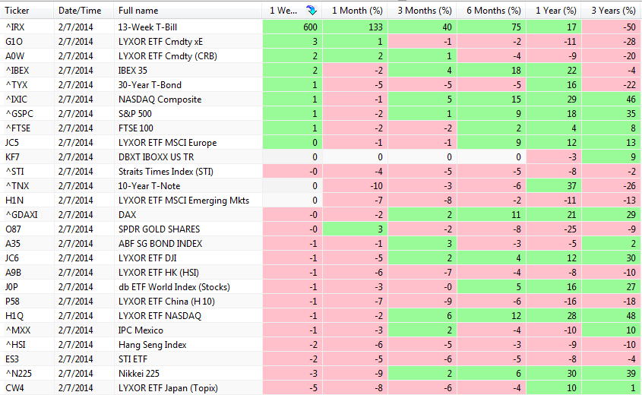Click the S&P 500 row name
Screen dimensions: 642x395
tap(137, 114)
